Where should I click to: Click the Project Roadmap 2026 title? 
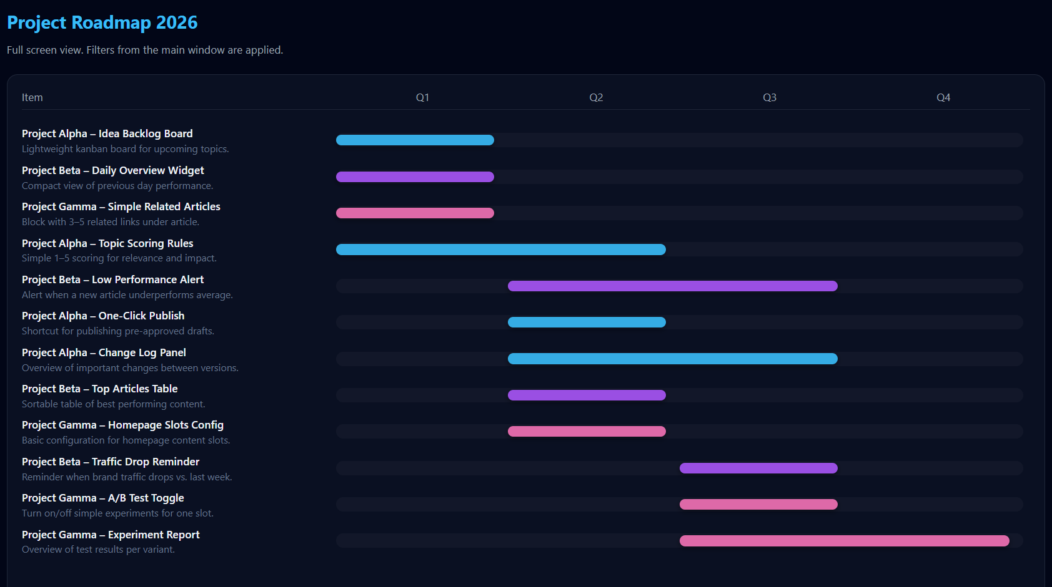tap(102, 22)
